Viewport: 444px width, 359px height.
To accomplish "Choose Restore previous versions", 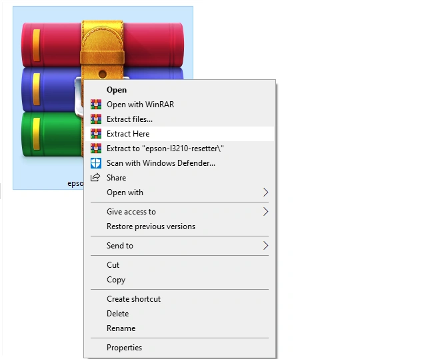I will coord(179,226).
